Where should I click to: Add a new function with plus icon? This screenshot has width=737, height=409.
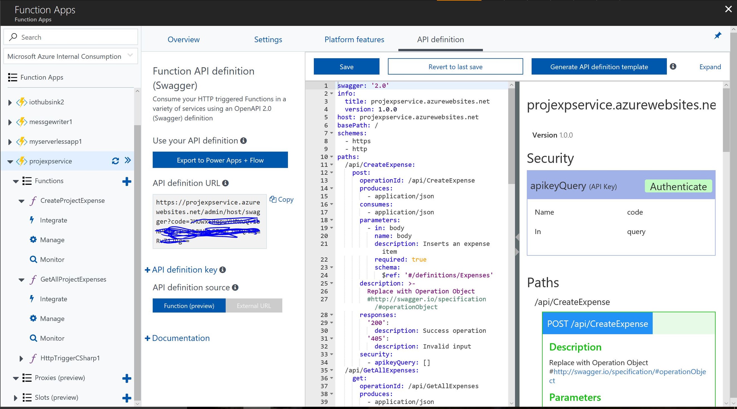(126, 181)
